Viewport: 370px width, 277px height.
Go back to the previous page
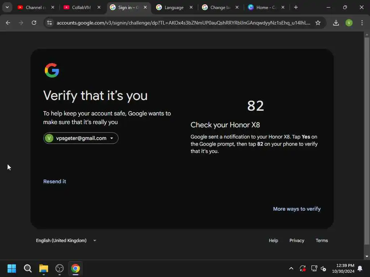[x=8, y=23]
